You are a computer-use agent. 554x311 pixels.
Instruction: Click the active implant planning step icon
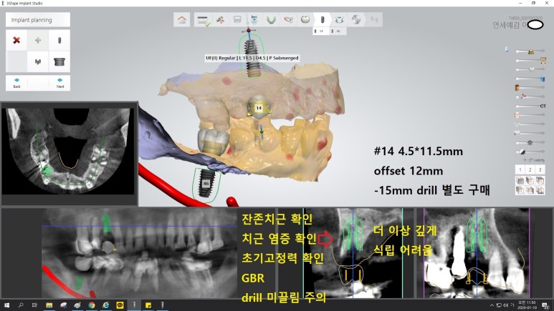click(323, 20)
